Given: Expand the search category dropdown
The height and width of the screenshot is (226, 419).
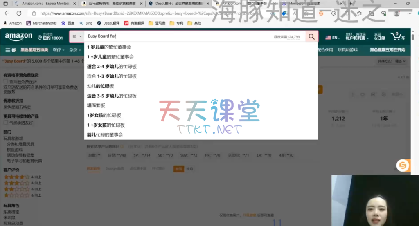Looking at the screenshot, I should point(77,37).
